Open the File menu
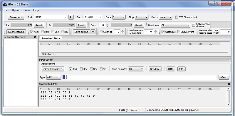The width and height of the screenshot is (235, 116). pyautogui.click(x=7, y=10)
